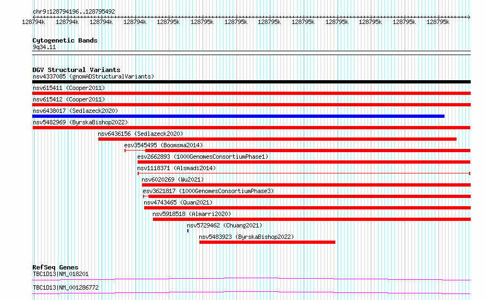Click the red nsv4743465 variant bar
Viewport: 486px width, 300px height.
(x=307, y=208)
